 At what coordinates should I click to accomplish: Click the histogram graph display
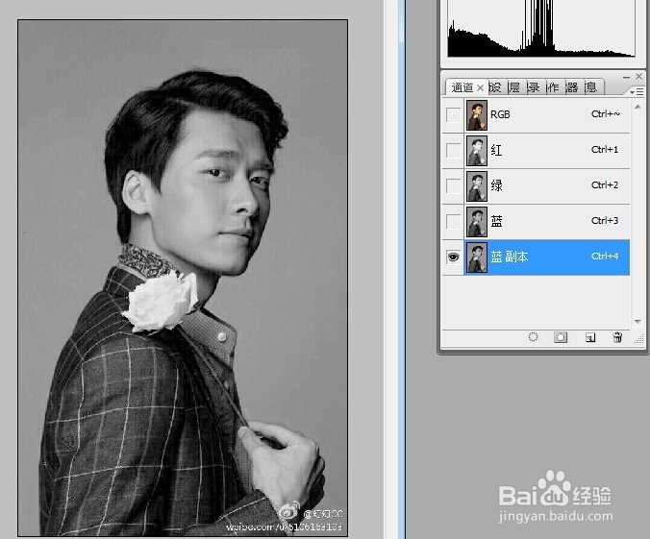541,28
